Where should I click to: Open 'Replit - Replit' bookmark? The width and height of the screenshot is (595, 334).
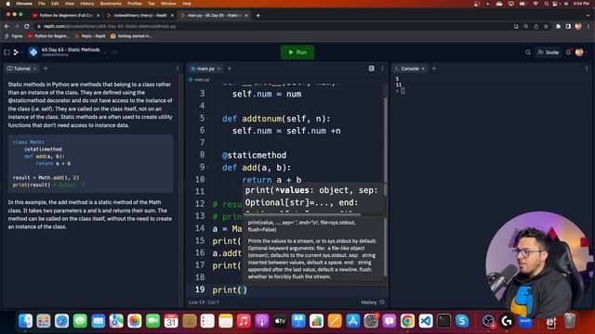pos(90,36)
